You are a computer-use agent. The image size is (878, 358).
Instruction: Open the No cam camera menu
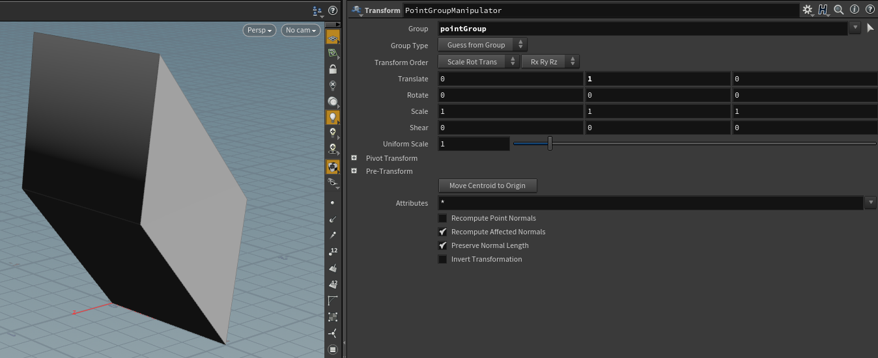click(301, 30)
